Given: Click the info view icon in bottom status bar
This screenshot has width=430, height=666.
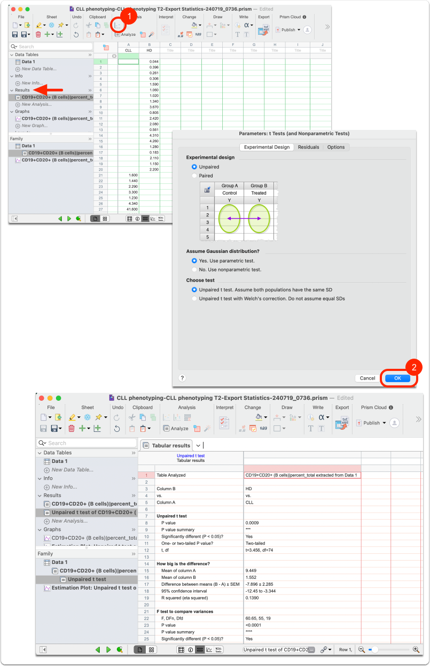Looking at the screenshot, I should tap(190, 649).
